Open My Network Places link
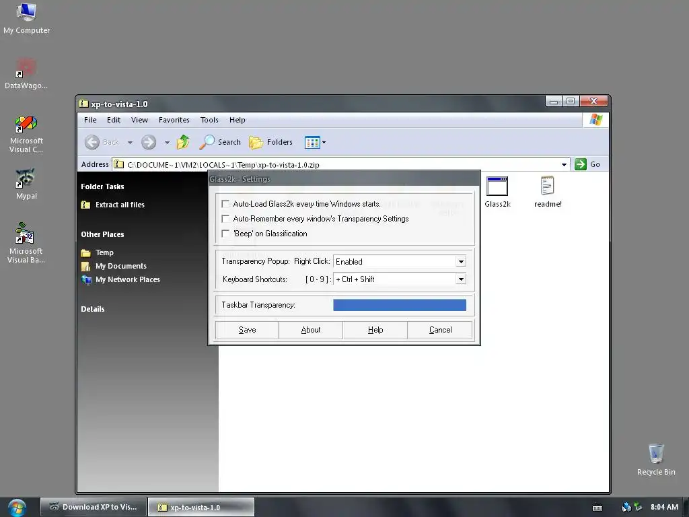Image resolution: width=689 pixels, height=517 pixels. (127, 279)
